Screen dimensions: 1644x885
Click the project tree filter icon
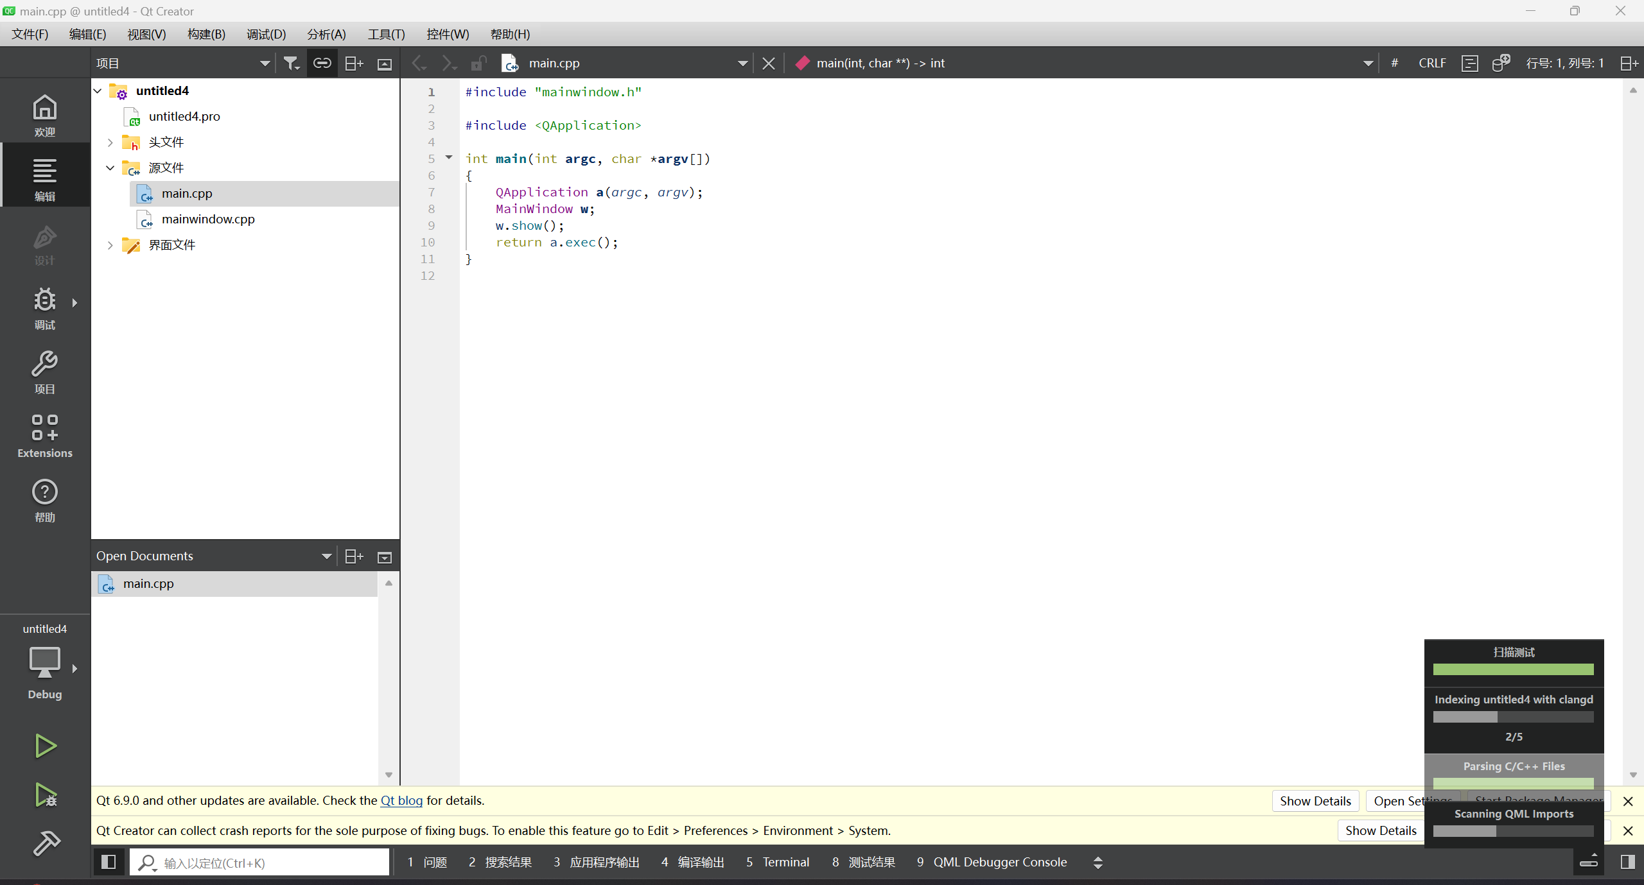click(x=291, y=63)
